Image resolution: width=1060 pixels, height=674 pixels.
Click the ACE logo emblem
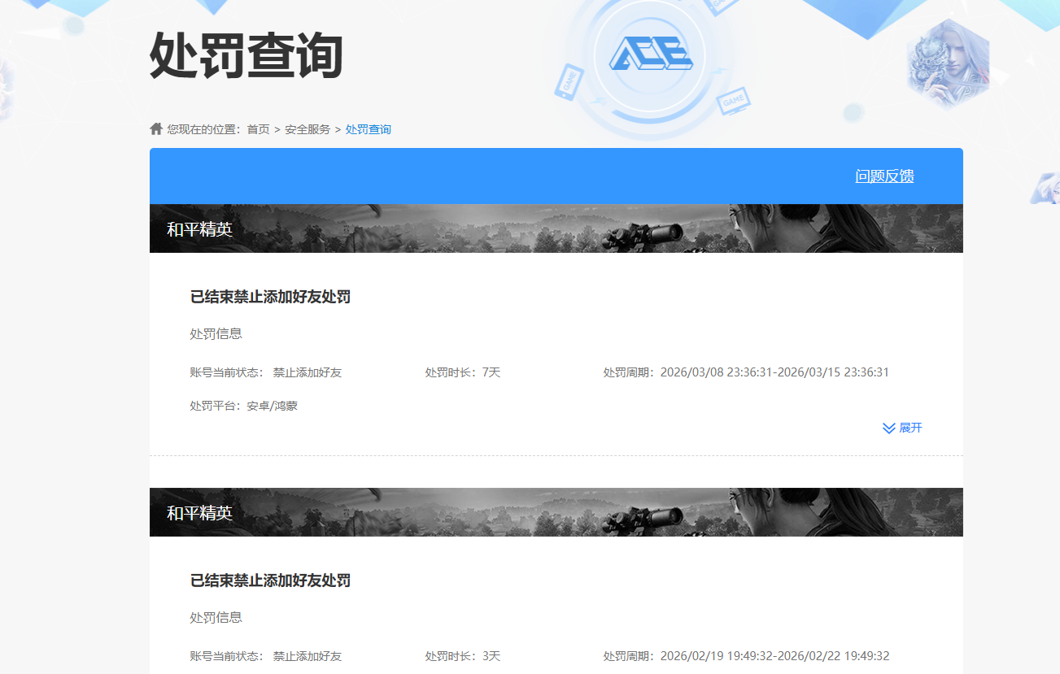(651, 54)
